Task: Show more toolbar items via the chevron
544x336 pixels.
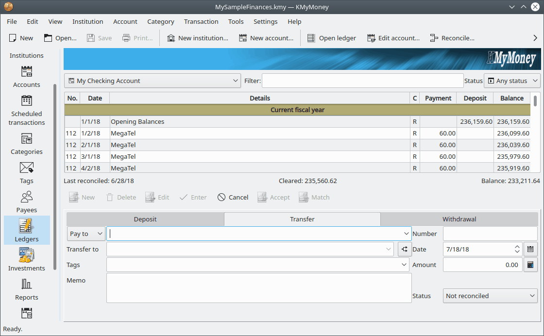Action: pyautogui.click(x=535, y=38)
